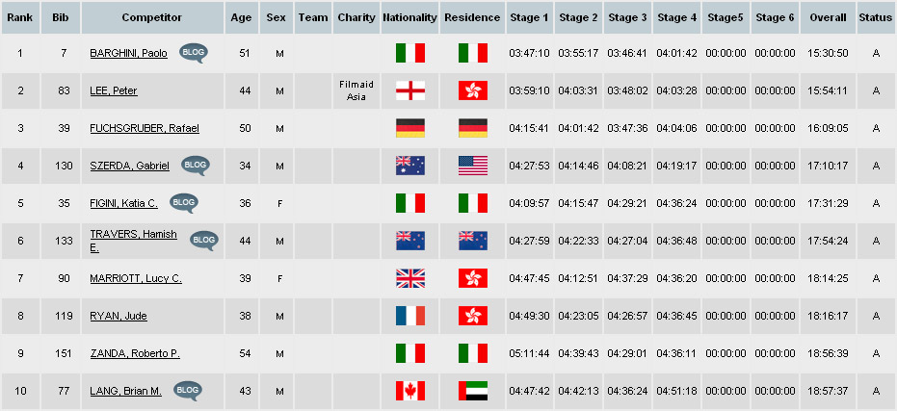The height and width of the screenshot is (411, 897).
Task: Sort by the Overall column header
Action: pyautogui.click(x=828, y=17)
